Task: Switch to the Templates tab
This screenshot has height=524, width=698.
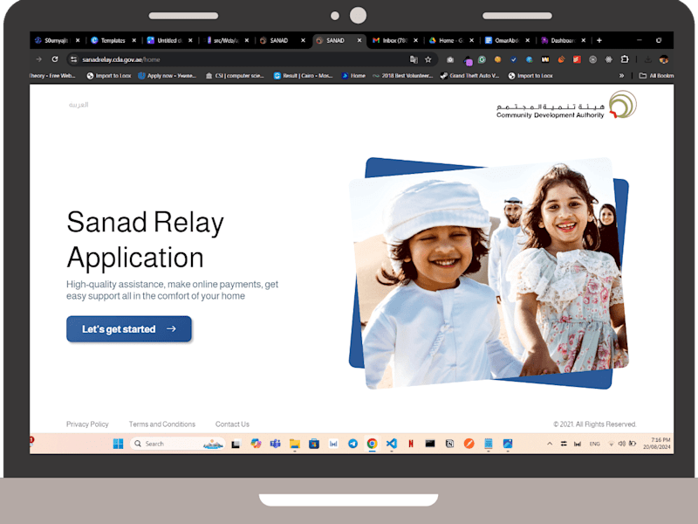Action: pos(113,40)
